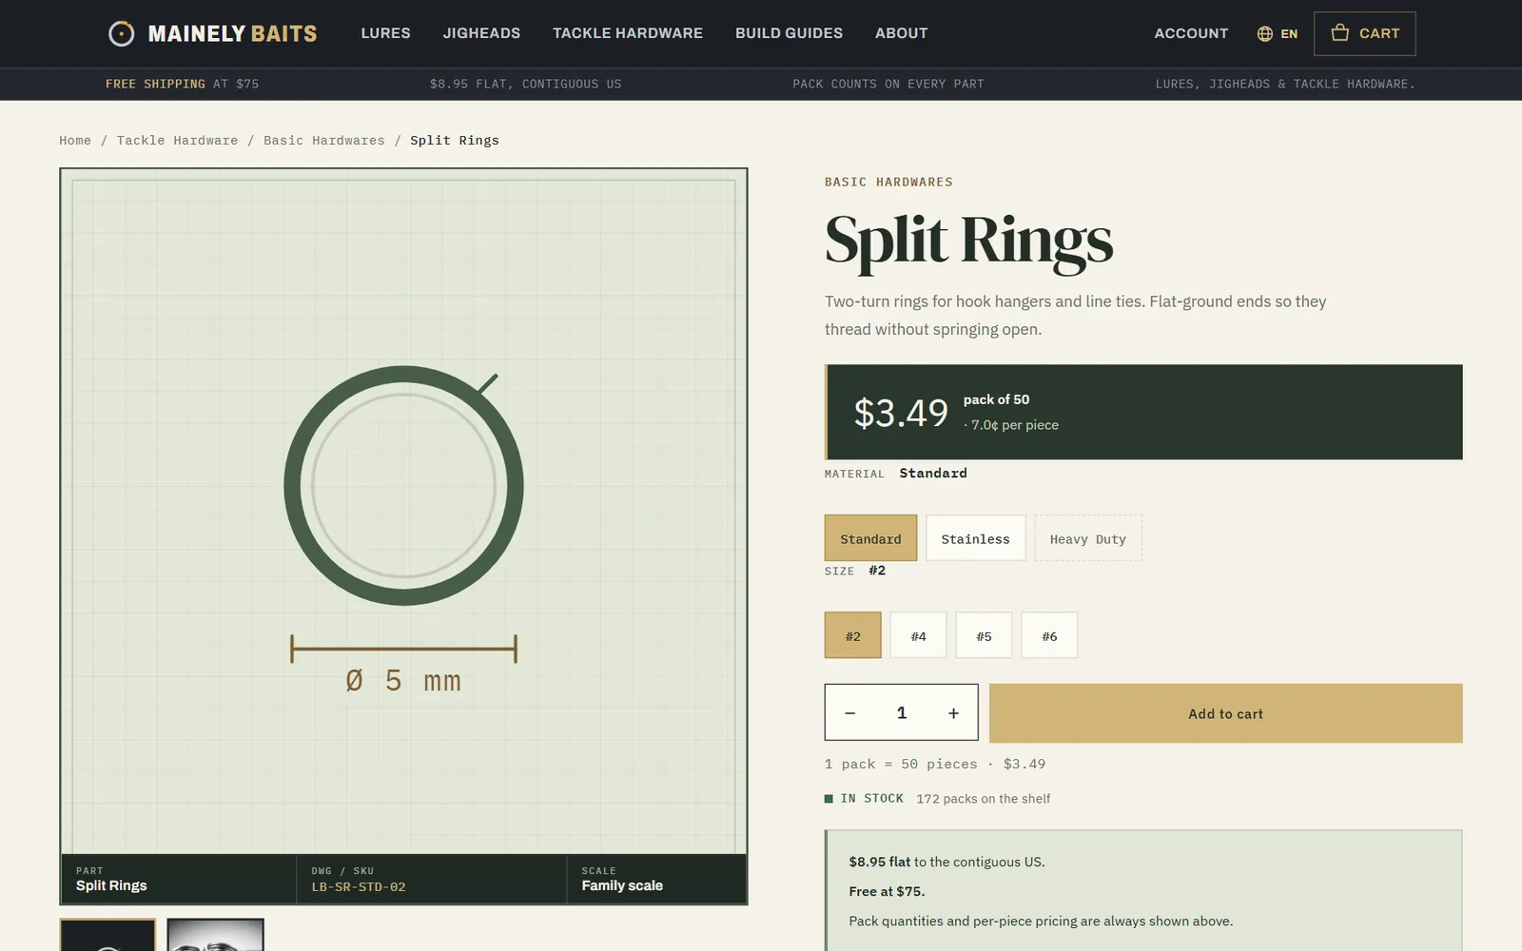1522x951 pixels.
Task: Click the shopping bag cart icon
Action: [1339, 32]
